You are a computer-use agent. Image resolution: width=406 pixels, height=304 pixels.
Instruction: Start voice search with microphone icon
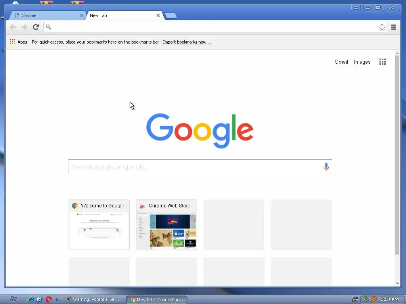(x=326, y=167)
